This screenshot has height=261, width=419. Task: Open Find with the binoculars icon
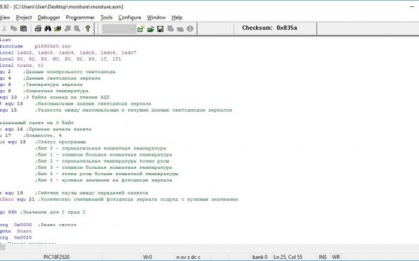tap(47, 29)
